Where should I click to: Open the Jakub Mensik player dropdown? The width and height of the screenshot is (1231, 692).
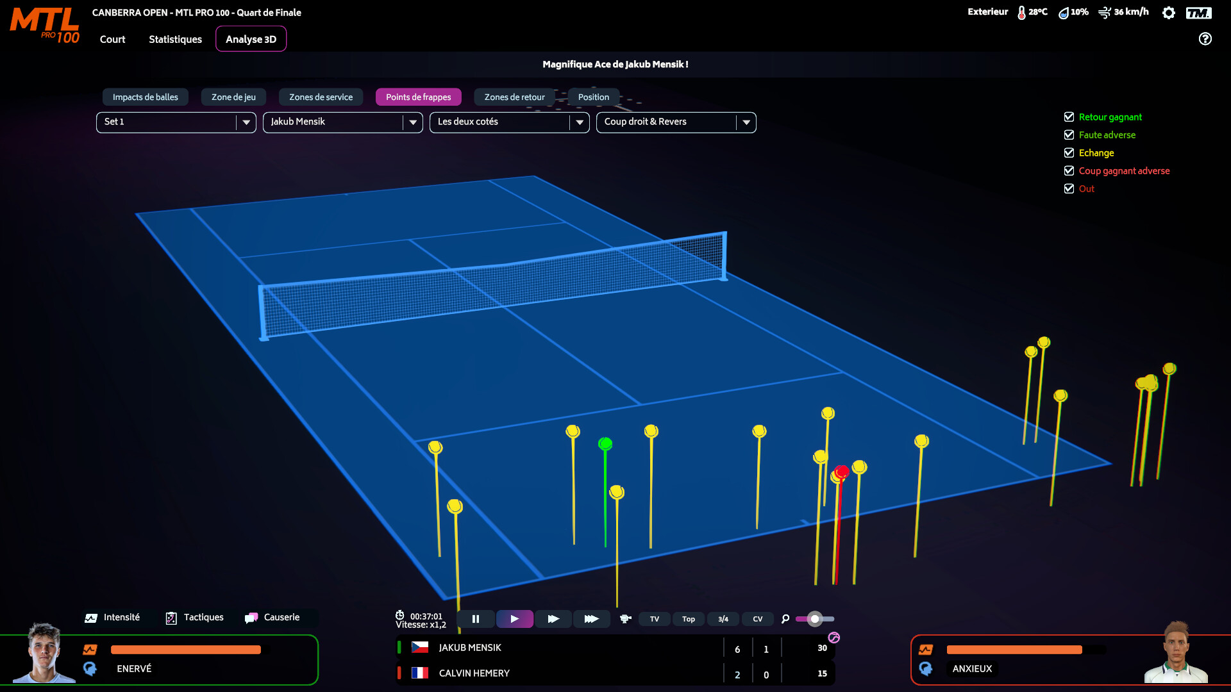pyautogui.click(x=343, y=122)
